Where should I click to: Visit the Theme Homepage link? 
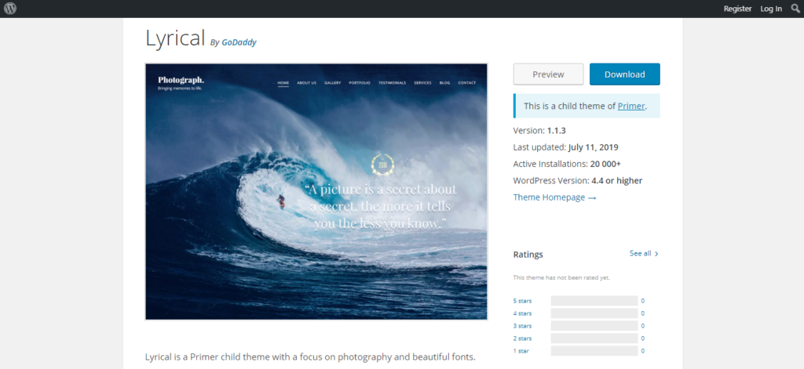click(x=554, y=197)
